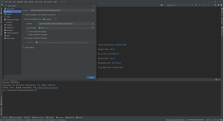223x121 pixels.
Task: Open the Git tool window tab
Action: click(6, 117)
